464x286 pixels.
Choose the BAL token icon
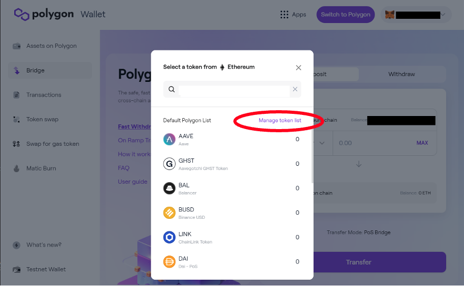[x=169, y=188]
